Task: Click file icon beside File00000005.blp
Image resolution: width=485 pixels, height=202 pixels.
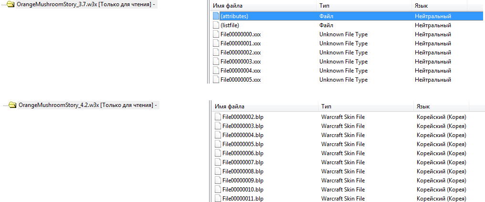Action: [x=218, y=144]
